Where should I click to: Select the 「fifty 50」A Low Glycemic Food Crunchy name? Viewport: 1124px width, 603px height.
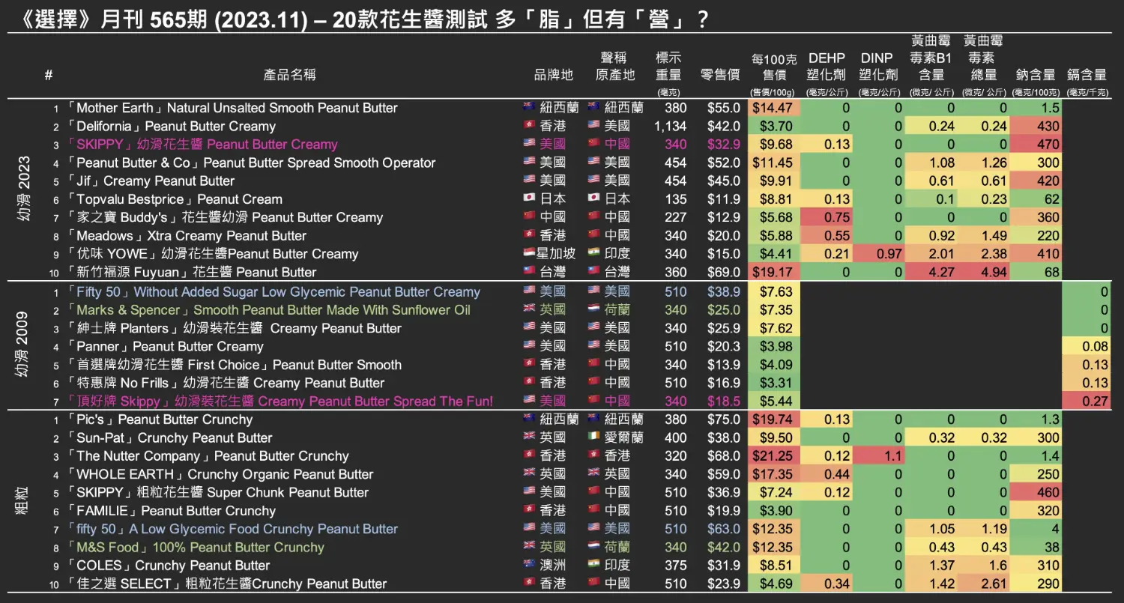[232, 529]
